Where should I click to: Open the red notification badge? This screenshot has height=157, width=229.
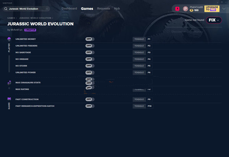click(177, 9)
